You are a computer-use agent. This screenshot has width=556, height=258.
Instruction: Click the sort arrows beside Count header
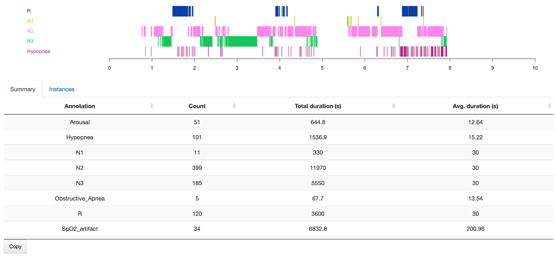click(234, 106)
